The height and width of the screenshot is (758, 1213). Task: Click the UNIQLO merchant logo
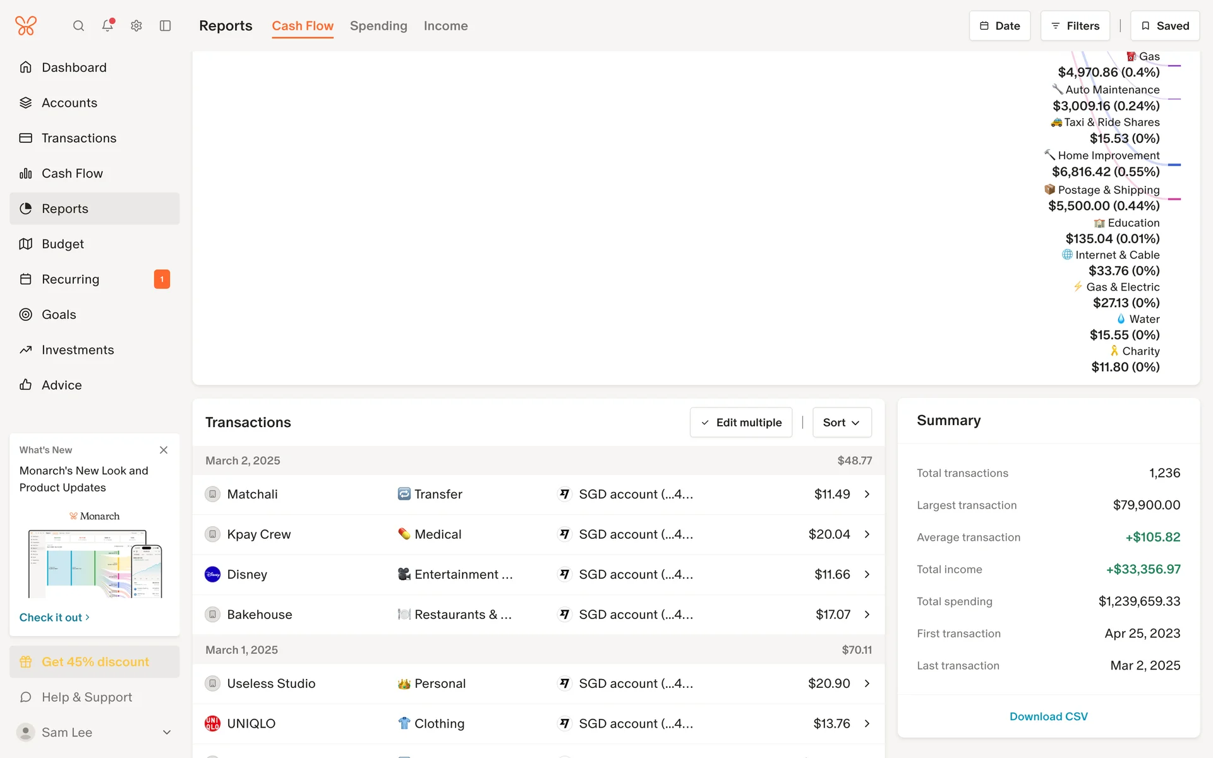pos(213,723)
